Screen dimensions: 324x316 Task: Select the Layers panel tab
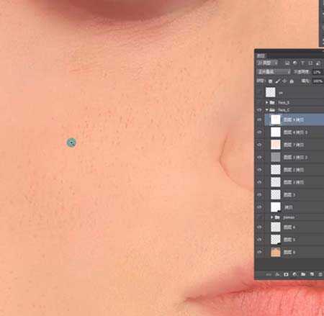pos(261,56)
